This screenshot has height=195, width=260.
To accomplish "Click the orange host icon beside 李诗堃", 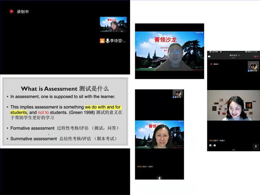I will point(102,41).
